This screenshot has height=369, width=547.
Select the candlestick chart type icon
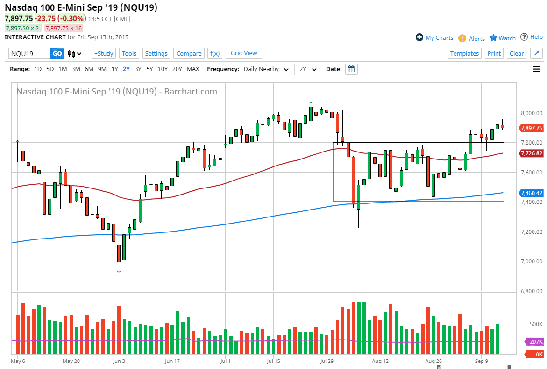pyautogui.click(x=72, y=53)
